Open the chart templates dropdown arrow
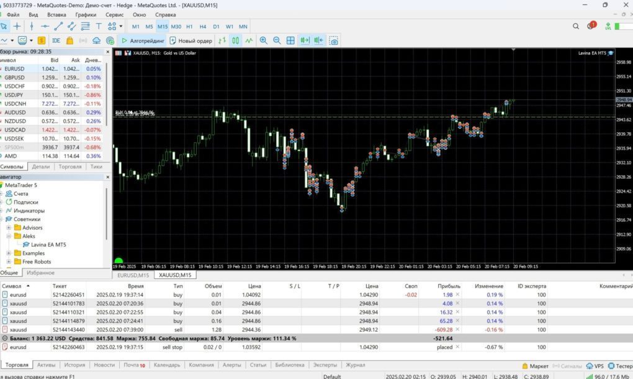 tap(31, 40)
